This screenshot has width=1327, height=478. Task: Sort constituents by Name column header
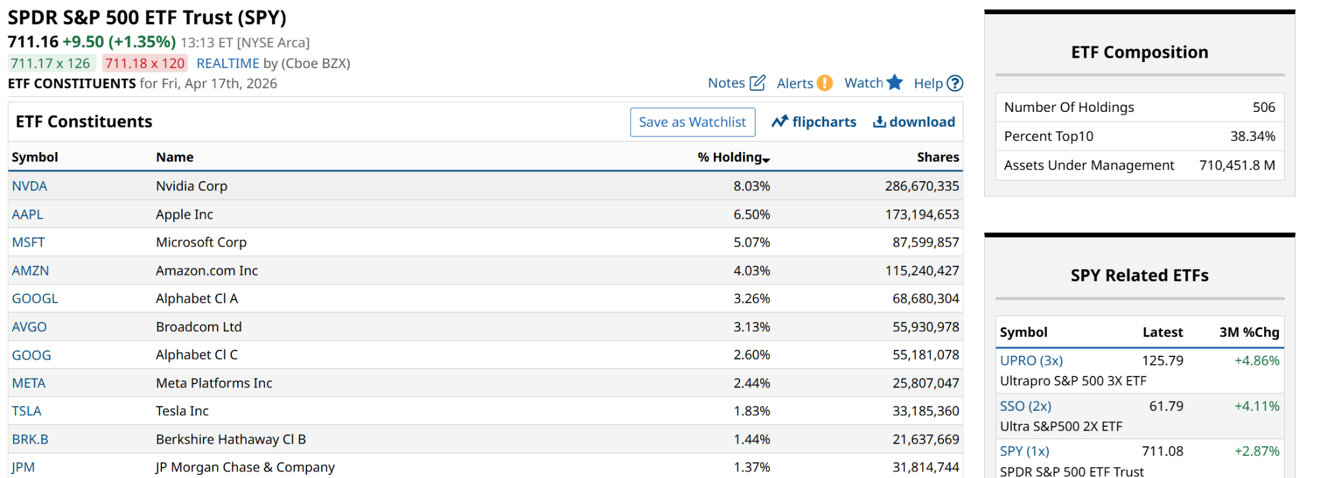point(174,157)
